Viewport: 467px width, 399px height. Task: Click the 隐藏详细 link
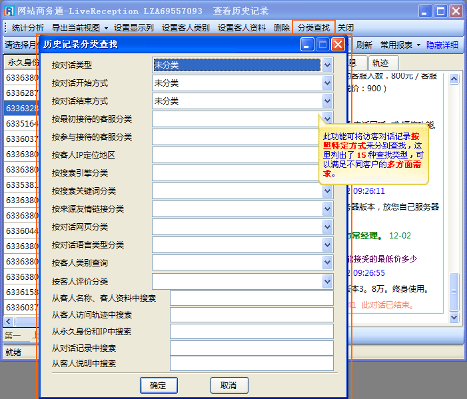pyautogui.click(x=442, y=45)
